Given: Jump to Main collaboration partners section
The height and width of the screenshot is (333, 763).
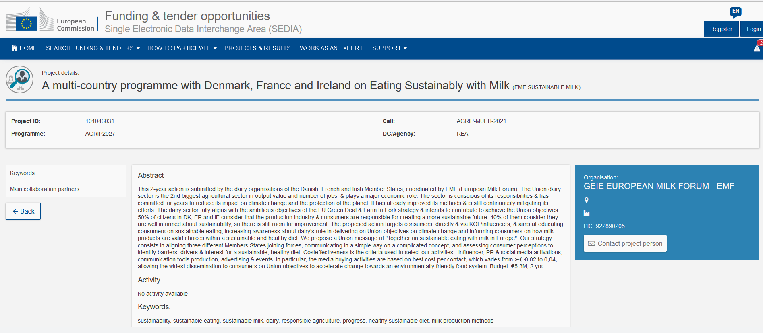Looking at the screenshot, I should [x=45, y=189].
